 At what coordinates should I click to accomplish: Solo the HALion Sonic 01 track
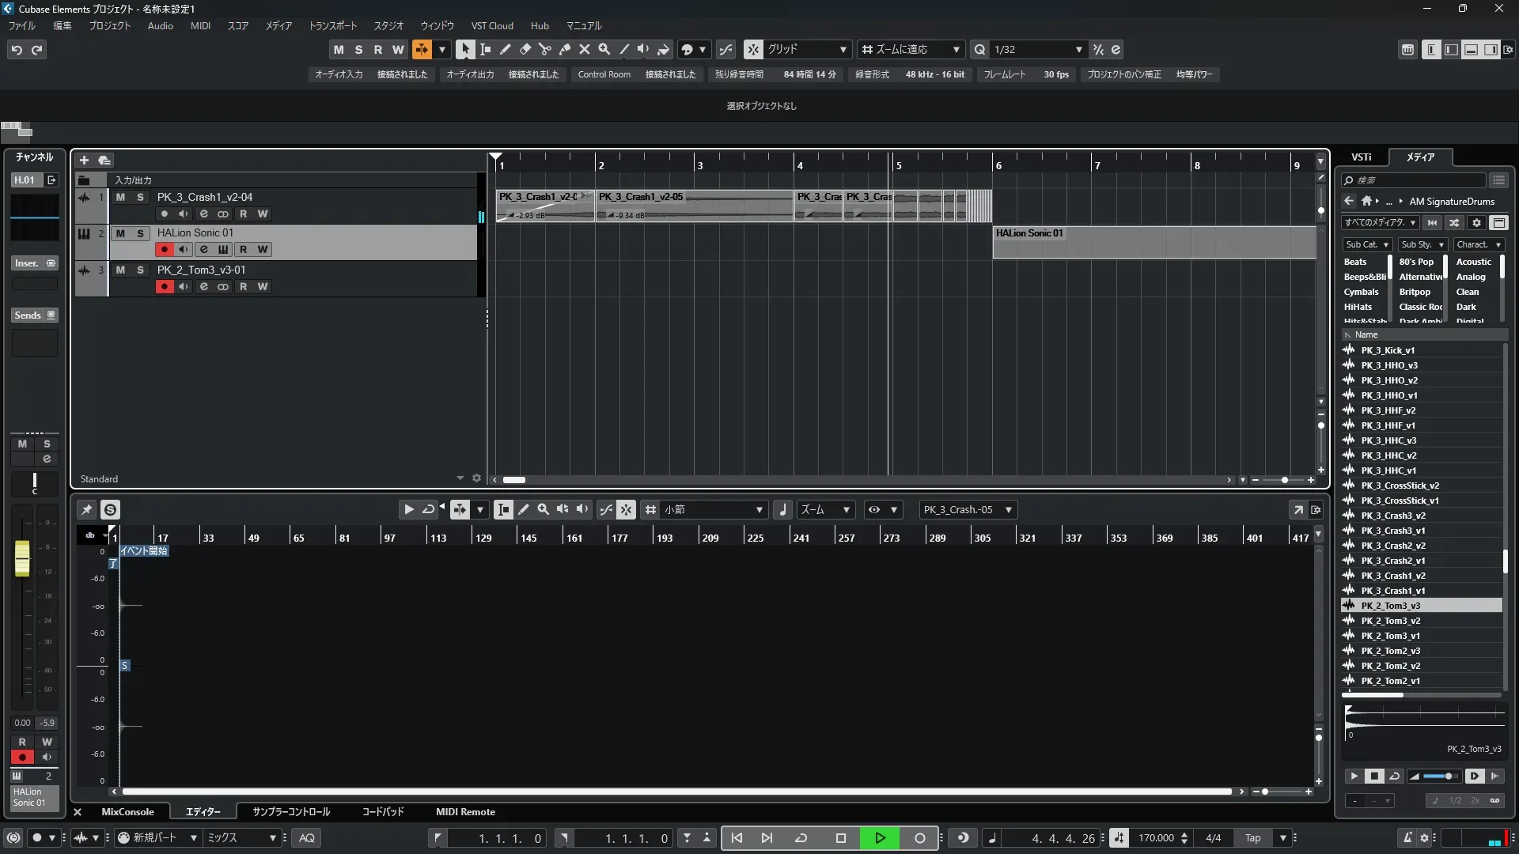click(140, 233)
